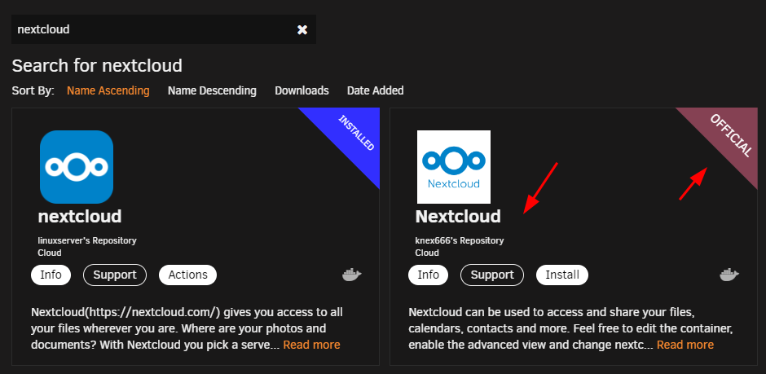Sort apps by Date Added
The height and width of the screenshot is (374, 766).
375,90
